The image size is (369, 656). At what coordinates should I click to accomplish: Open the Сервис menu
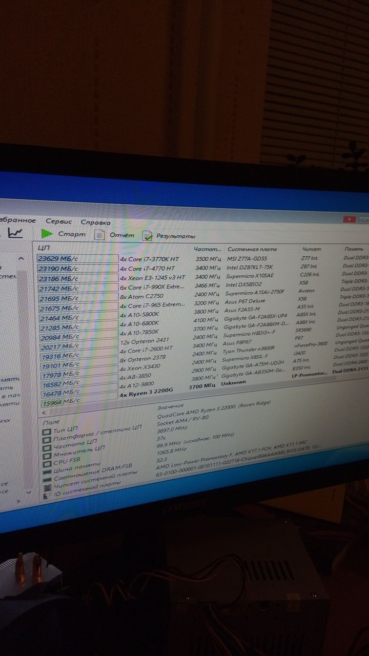(58, 222)
